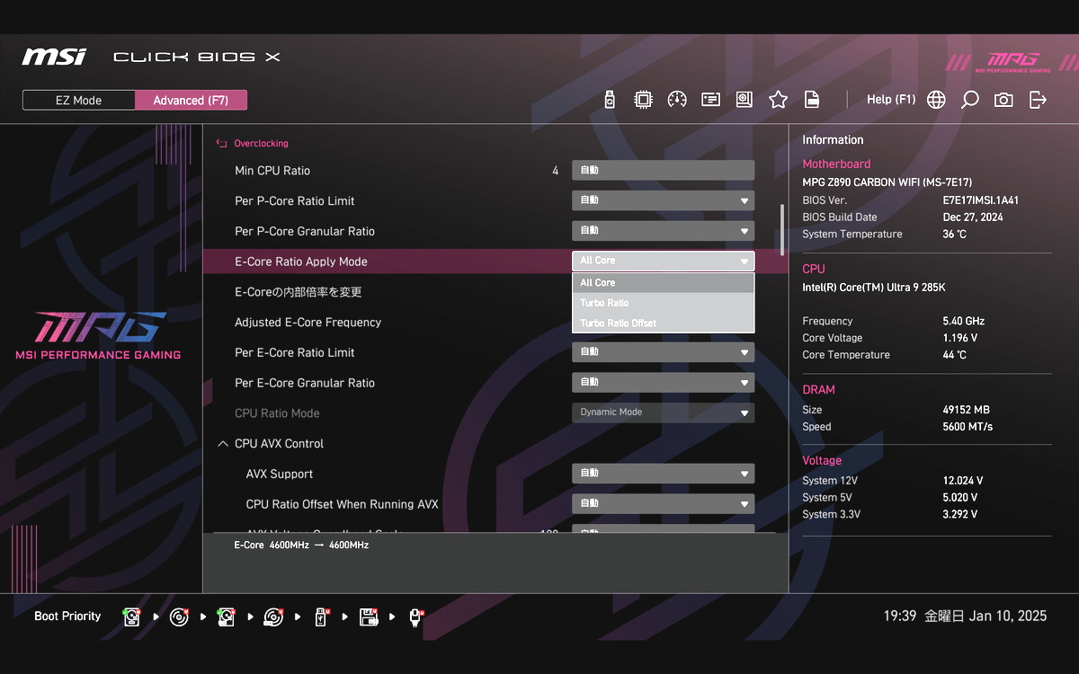Switch to EZ Mode
1079x674 pixels.
pyautogui.click(x=79, y=101)
